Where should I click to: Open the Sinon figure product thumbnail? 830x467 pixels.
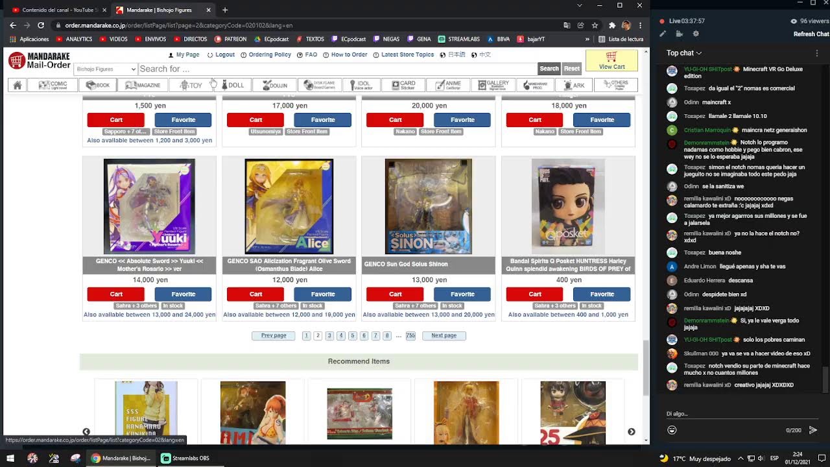point(429,206)
